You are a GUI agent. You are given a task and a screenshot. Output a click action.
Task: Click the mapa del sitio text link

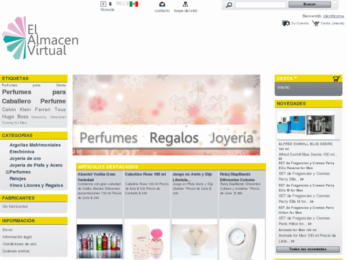(x=186, y=10)
